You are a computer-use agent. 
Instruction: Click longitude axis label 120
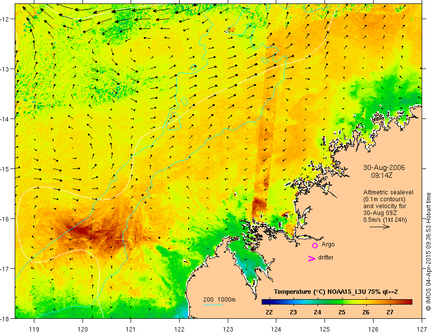(x=82, y=329)
